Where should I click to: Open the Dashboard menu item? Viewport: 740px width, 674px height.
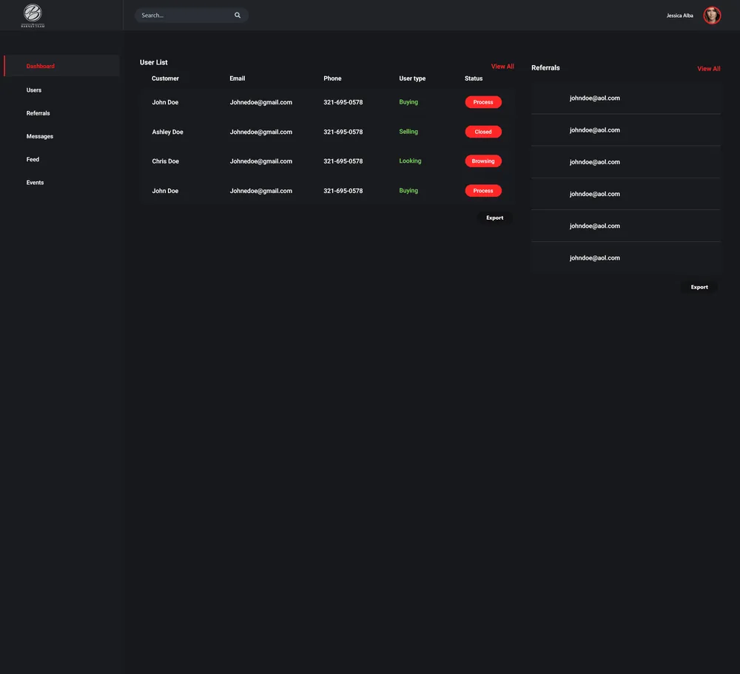pyautogui.click(x=62, y=66)
